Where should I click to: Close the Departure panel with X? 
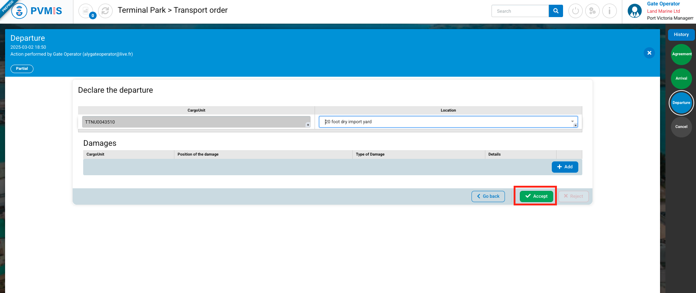(x=649, y=53)
